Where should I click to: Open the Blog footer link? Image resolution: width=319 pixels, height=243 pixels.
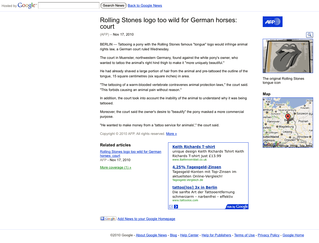[173, 235]
